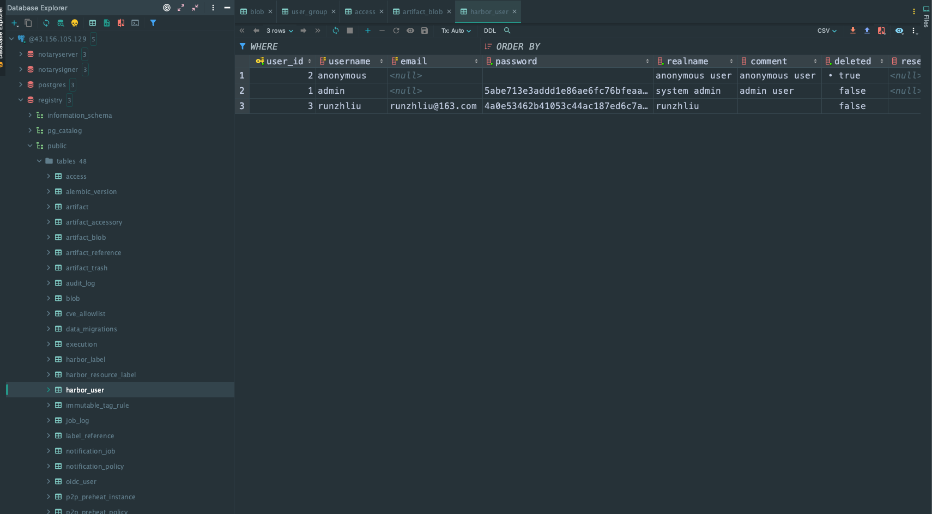Select the oidc_user table in tree
This screenshot has height=514, width=932.
coord(81,481)
